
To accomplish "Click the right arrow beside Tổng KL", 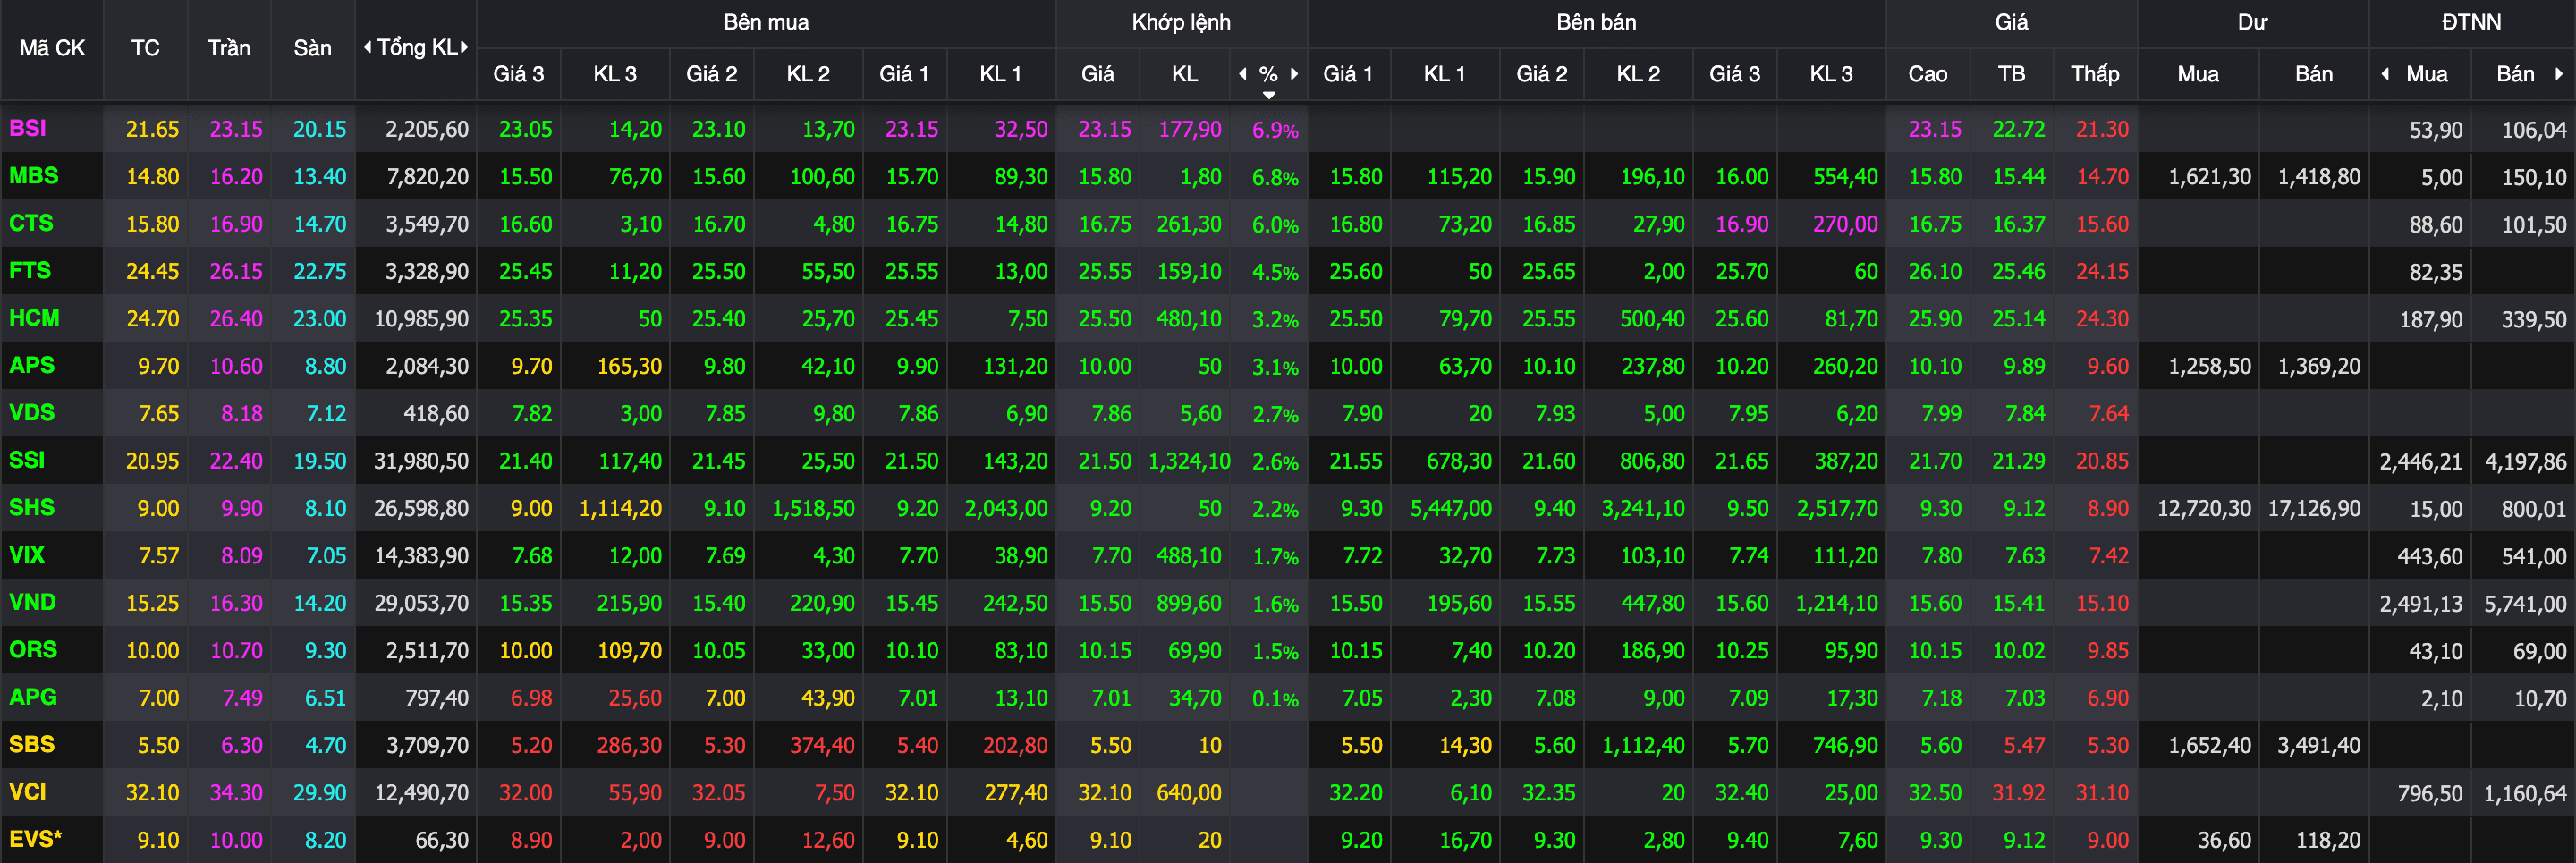I will pos(465,47).
